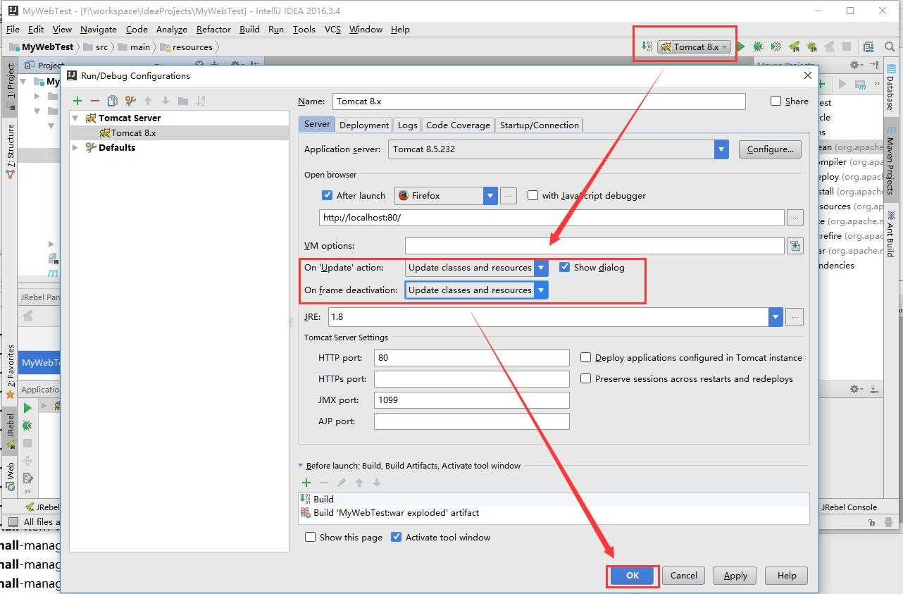The width and height of the screenshot is (903, 594).
Task: Click Make Project icon left of Tomcat selector
Action: coord(647,47)
